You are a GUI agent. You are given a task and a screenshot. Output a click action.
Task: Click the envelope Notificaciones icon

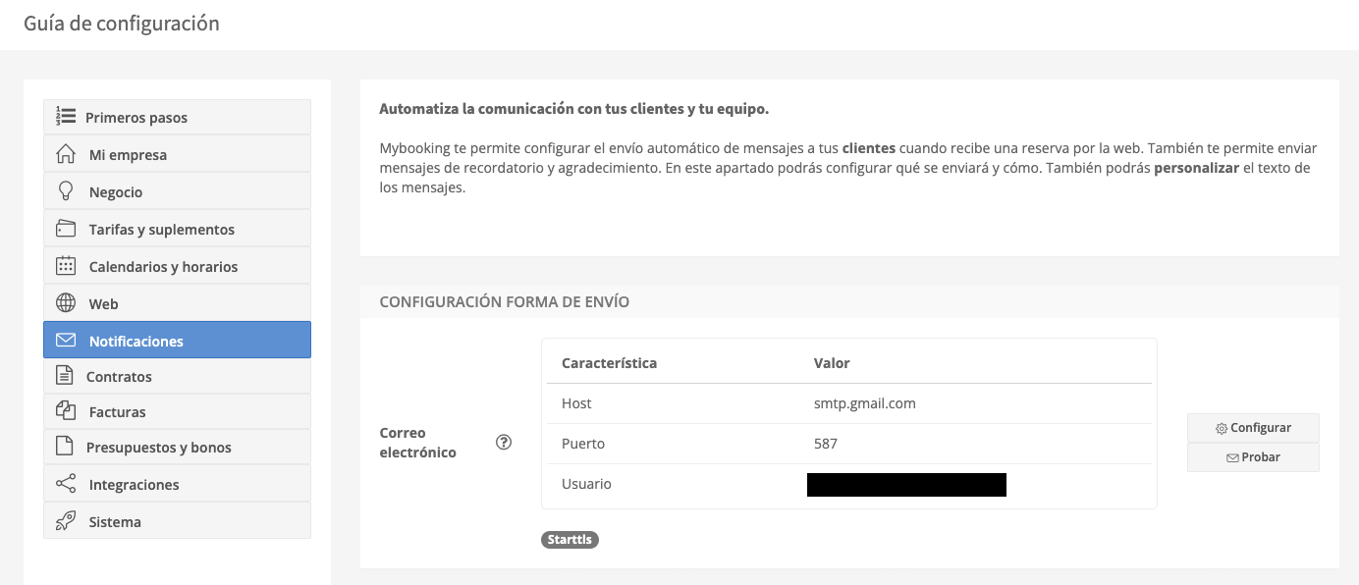click(x=66, y=341)
